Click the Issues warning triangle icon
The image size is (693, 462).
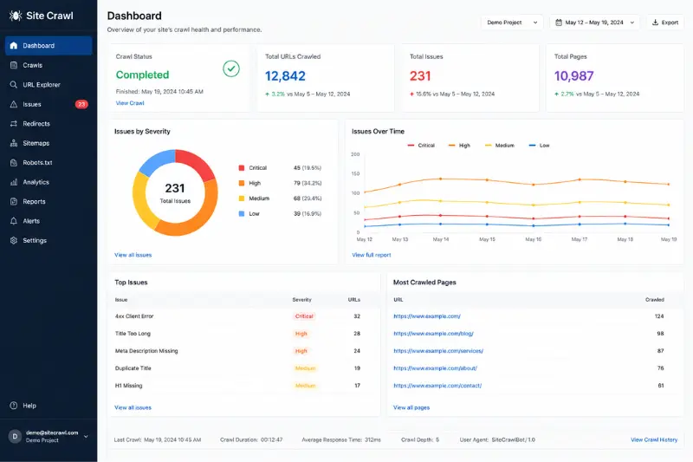14,104
